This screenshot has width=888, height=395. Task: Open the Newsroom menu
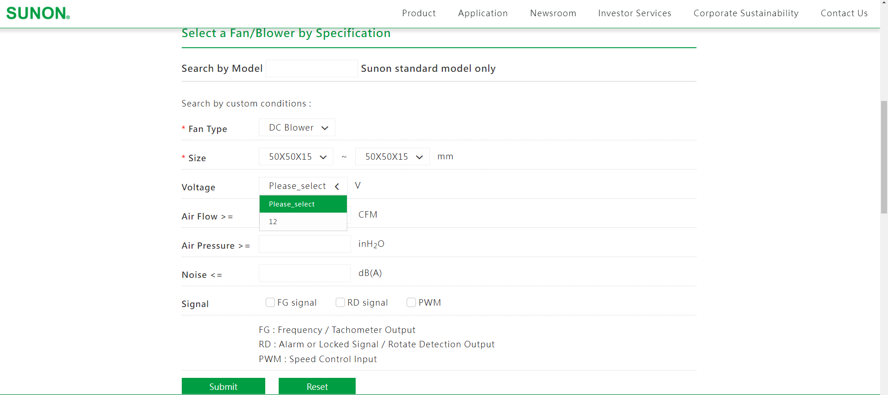[553, 13]
